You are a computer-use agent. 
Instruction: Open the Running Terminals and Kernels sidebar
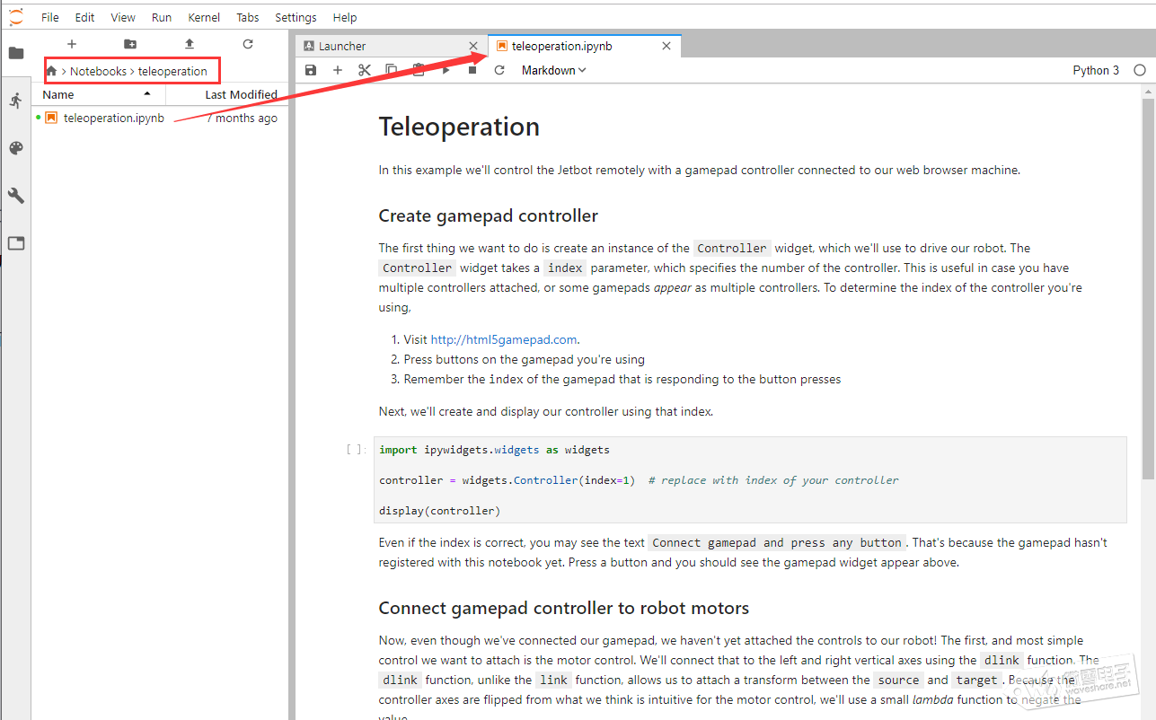(16, 101)
